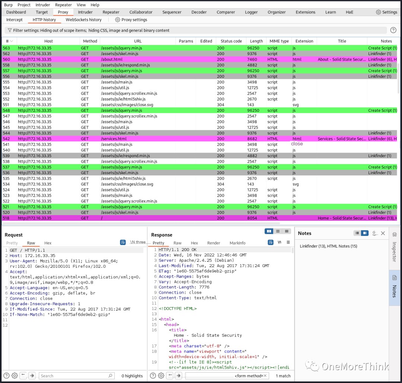Switch Response to Render view
Screen dimensions: 402x383
pos(214,243)
